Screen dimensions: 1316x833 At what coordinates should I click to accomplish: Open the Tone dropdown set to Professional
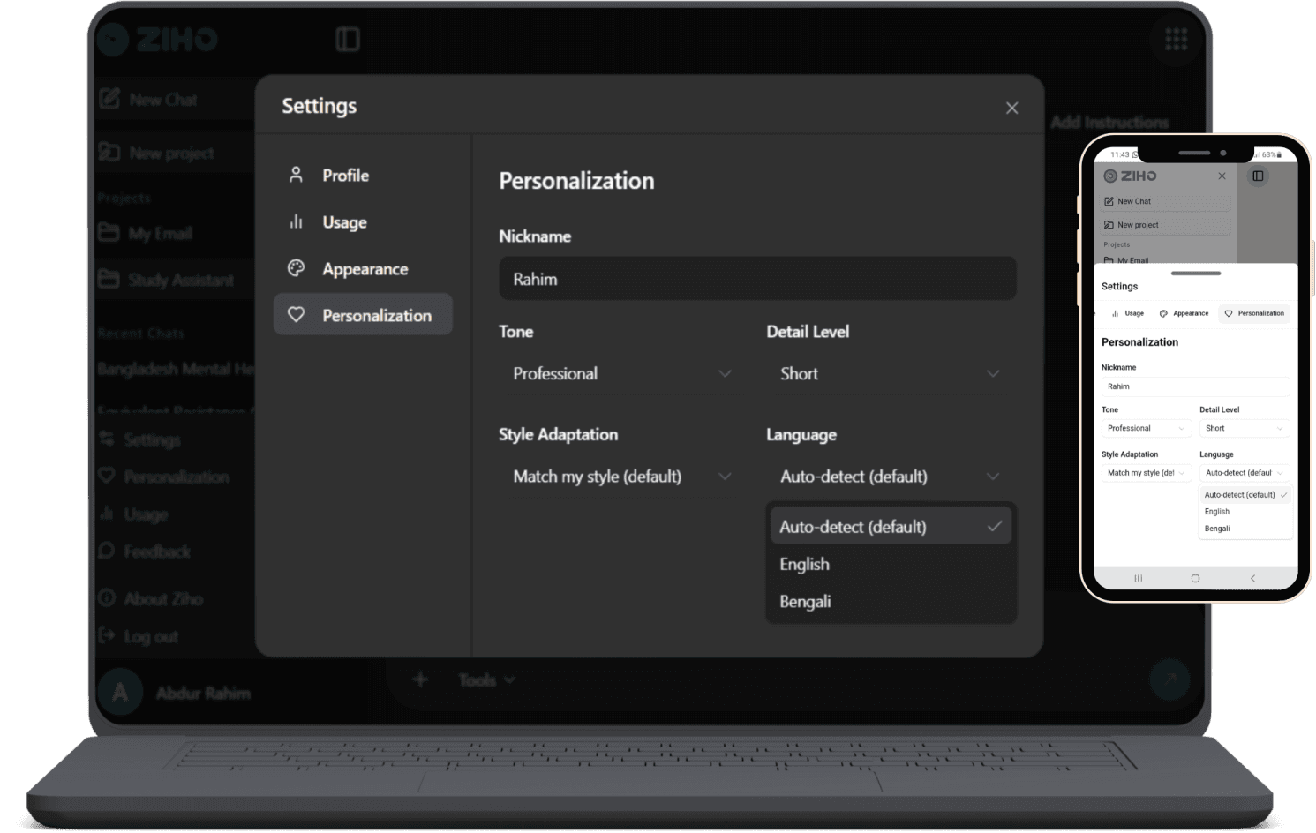(x=621, y=373)
